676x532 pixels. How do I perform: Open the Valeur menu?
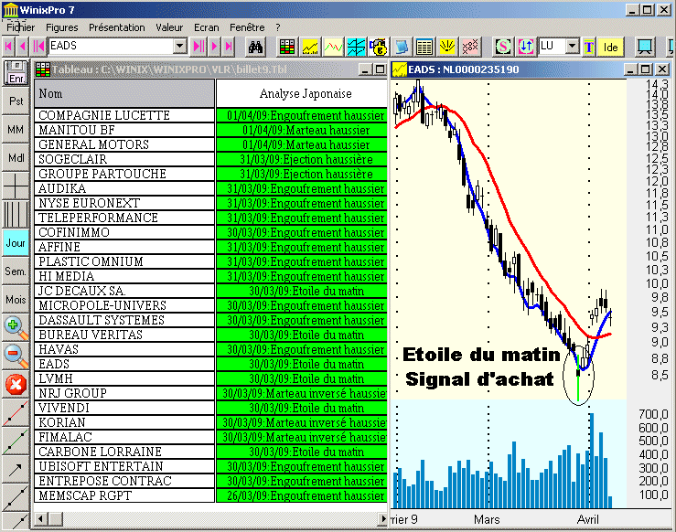(169, 27)
